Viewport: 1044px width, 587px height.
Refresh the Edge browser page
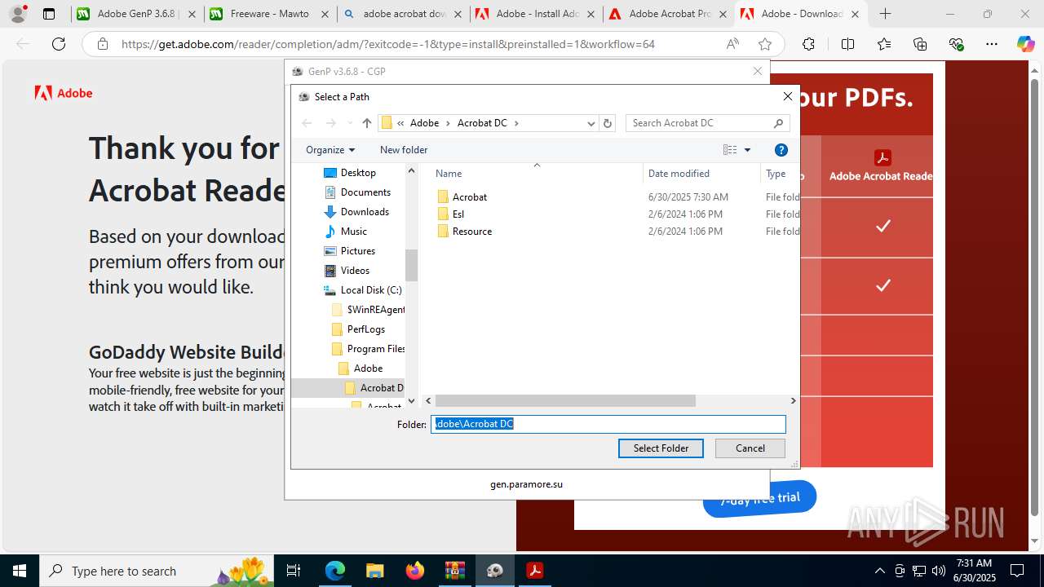[59, 44]
